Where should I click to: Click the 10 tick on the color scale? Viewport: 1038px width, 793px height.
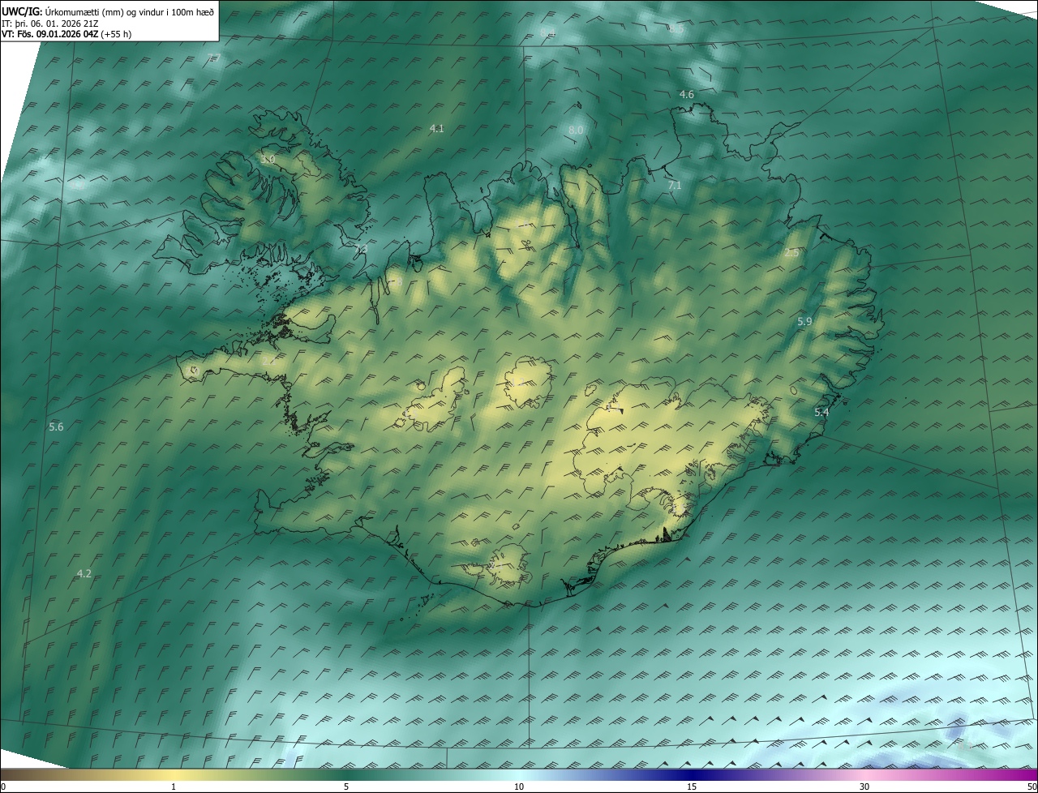tap(519, 787)
